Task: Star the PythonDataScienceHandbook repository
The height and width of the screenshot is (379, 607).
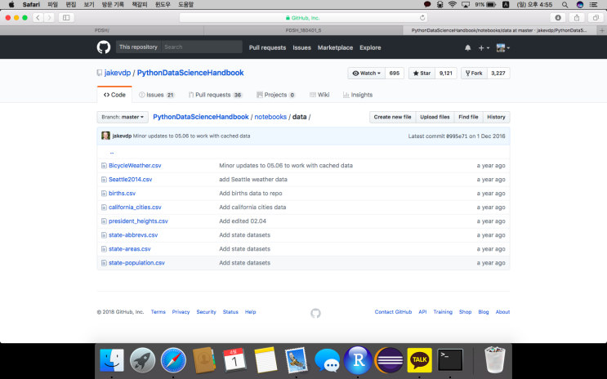Action: [422, 74]
